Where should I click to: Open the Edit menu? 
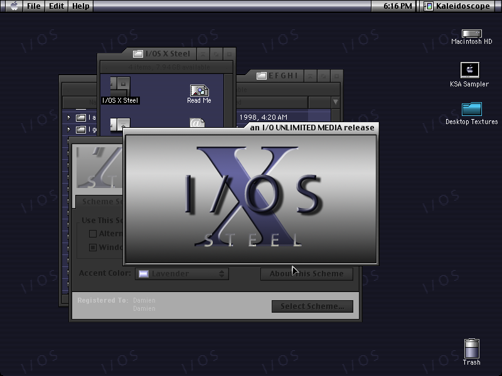[56, 6]
